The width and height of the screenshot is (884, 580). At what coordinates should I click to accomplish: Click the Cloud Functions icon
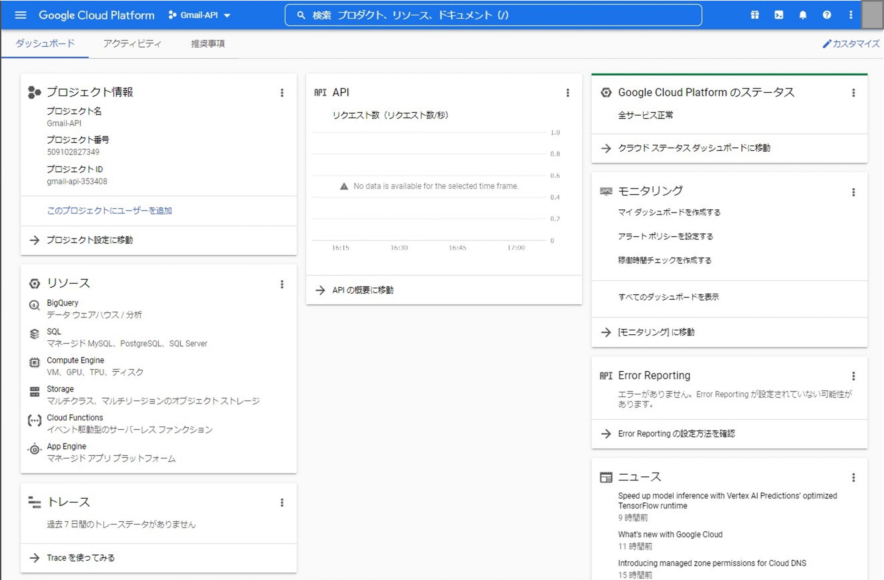pos(34,421)
